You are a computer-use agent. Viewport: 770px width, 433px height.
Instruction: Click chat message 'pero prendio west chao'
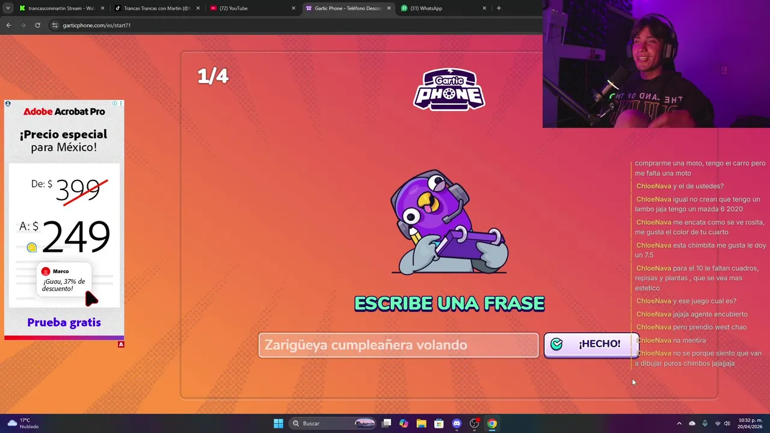click(710, 327)
